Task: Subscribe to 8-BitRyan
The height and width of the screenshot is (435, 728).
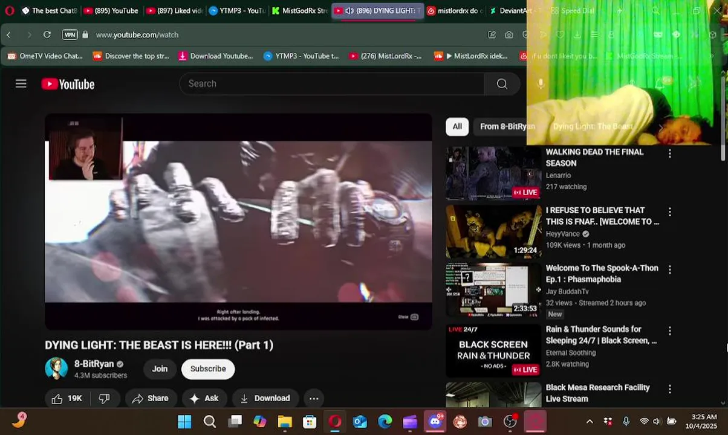Action: point(208,369)
